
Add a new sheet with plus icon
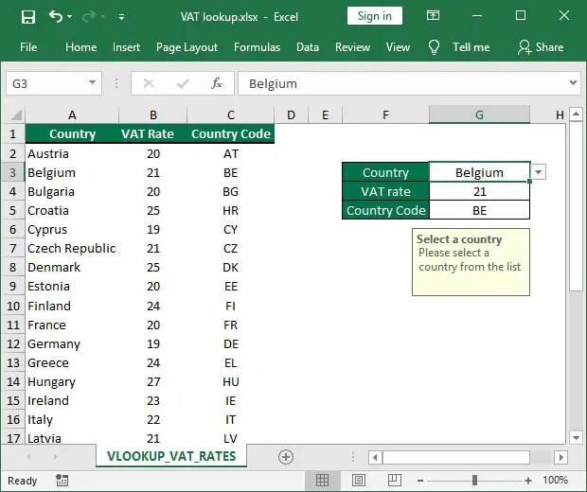pyautogui.click(x=286, y=457)
